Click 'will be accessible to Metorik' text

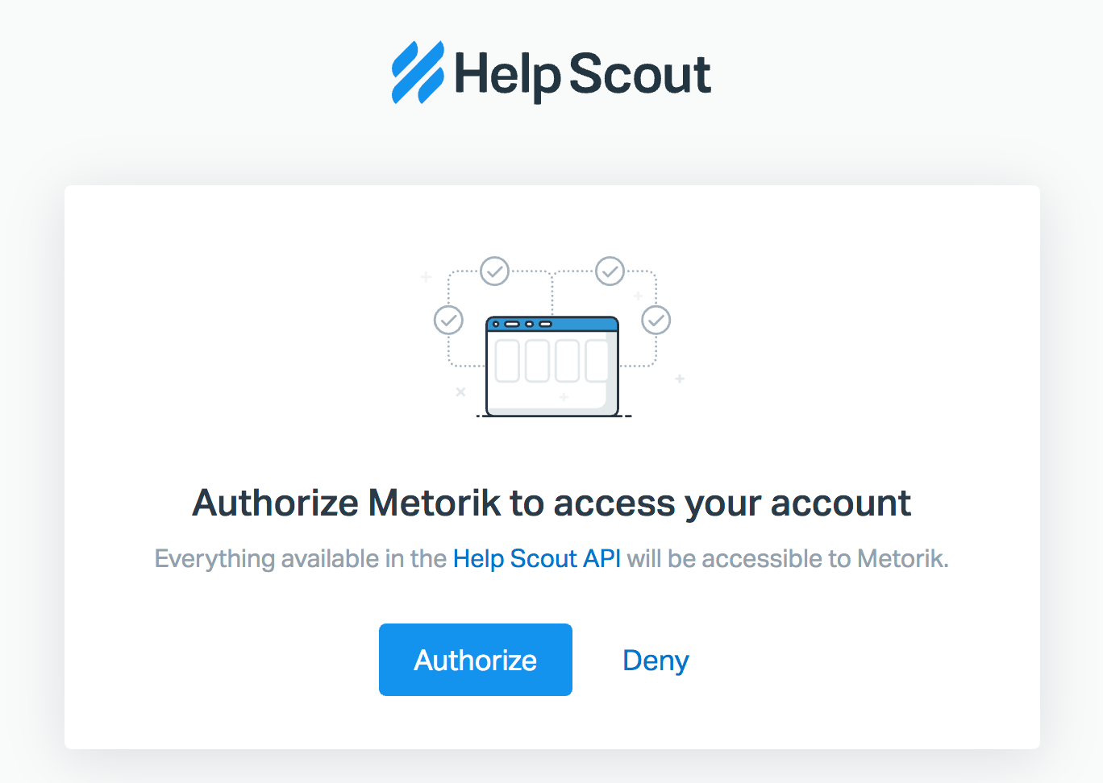pos(787,558)
